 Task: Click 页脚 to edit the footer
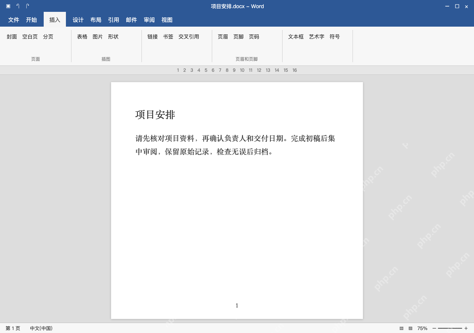238,37
